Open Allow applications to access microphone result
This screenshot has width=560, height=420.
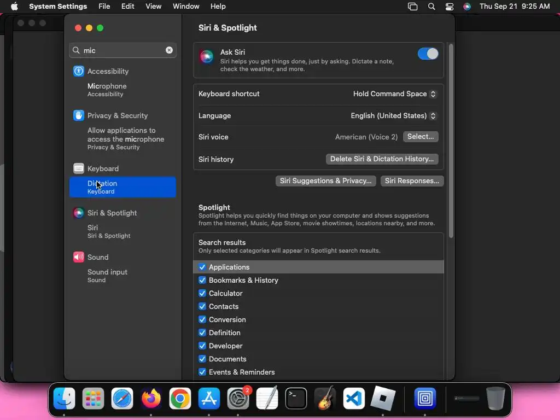[122, 138]
